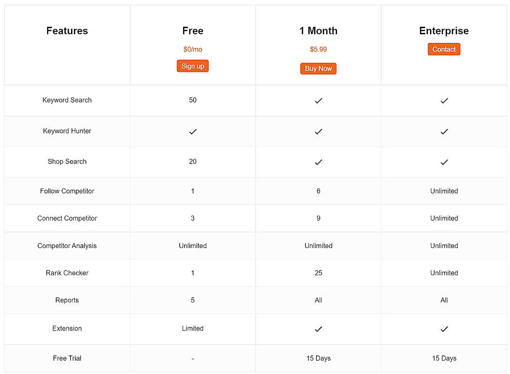Click the Limited cell in the Extension row

pos(193,329)
